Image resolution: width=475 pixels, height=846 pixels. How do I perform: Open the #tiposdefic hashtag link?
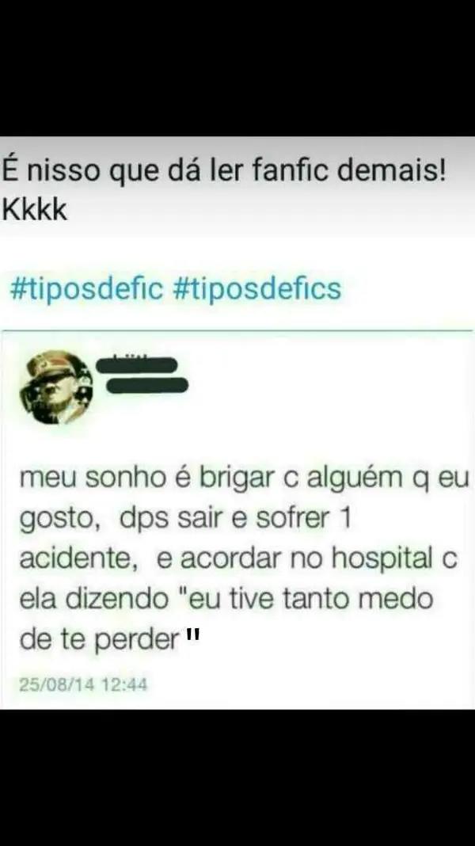coord(86,289)
